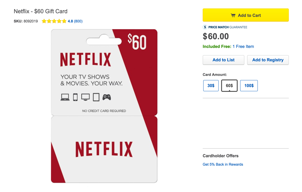
Task: Click the 4.8 rating score
Action: pos(70,21)
